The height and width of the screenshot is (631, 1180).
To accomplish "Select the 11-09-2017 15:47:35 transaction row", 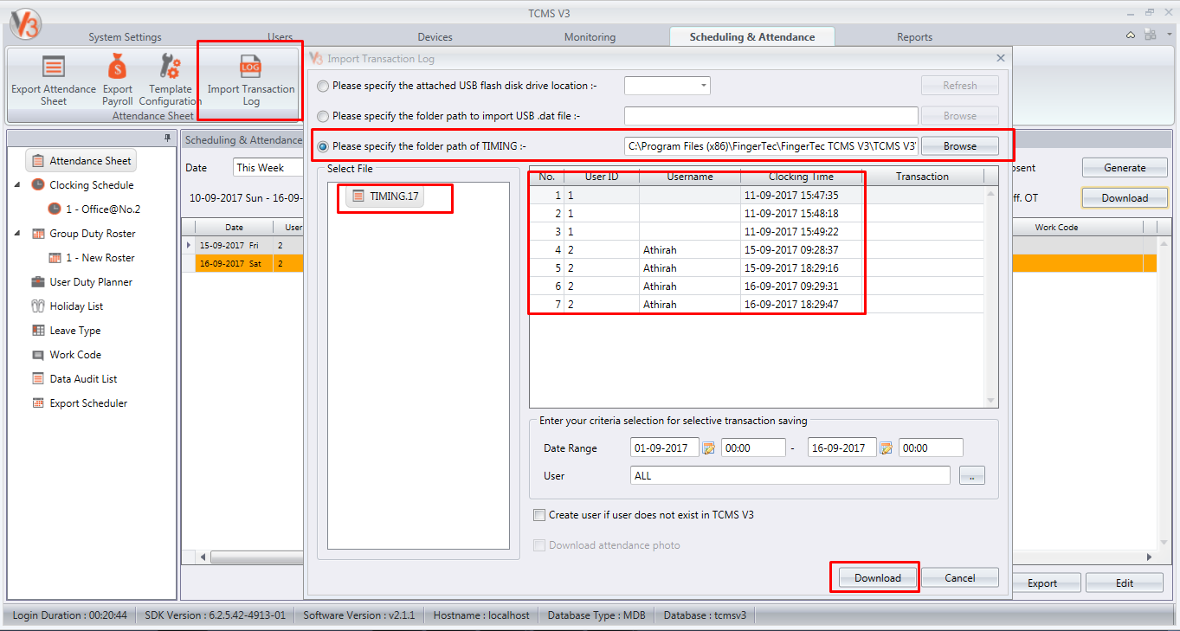I will tap(757, 196).
